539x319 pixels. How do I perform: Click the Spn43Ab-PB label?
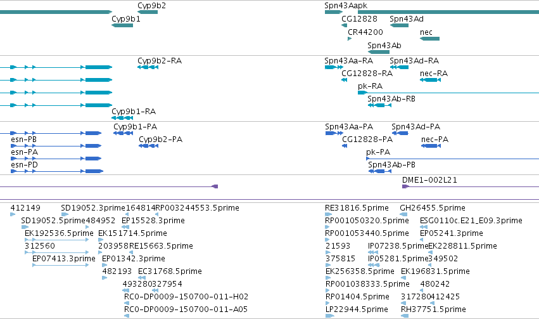point(391,165)
